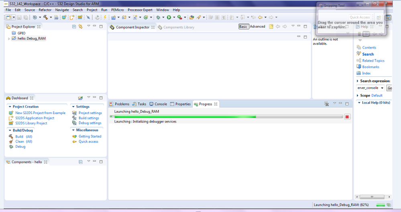Open the Refactor menu

45,10
